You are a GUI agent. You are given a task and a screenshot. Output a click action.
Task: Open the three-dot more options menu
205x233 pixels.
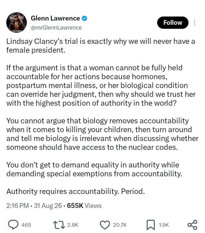pyautogui.click(x=194, y=23)
